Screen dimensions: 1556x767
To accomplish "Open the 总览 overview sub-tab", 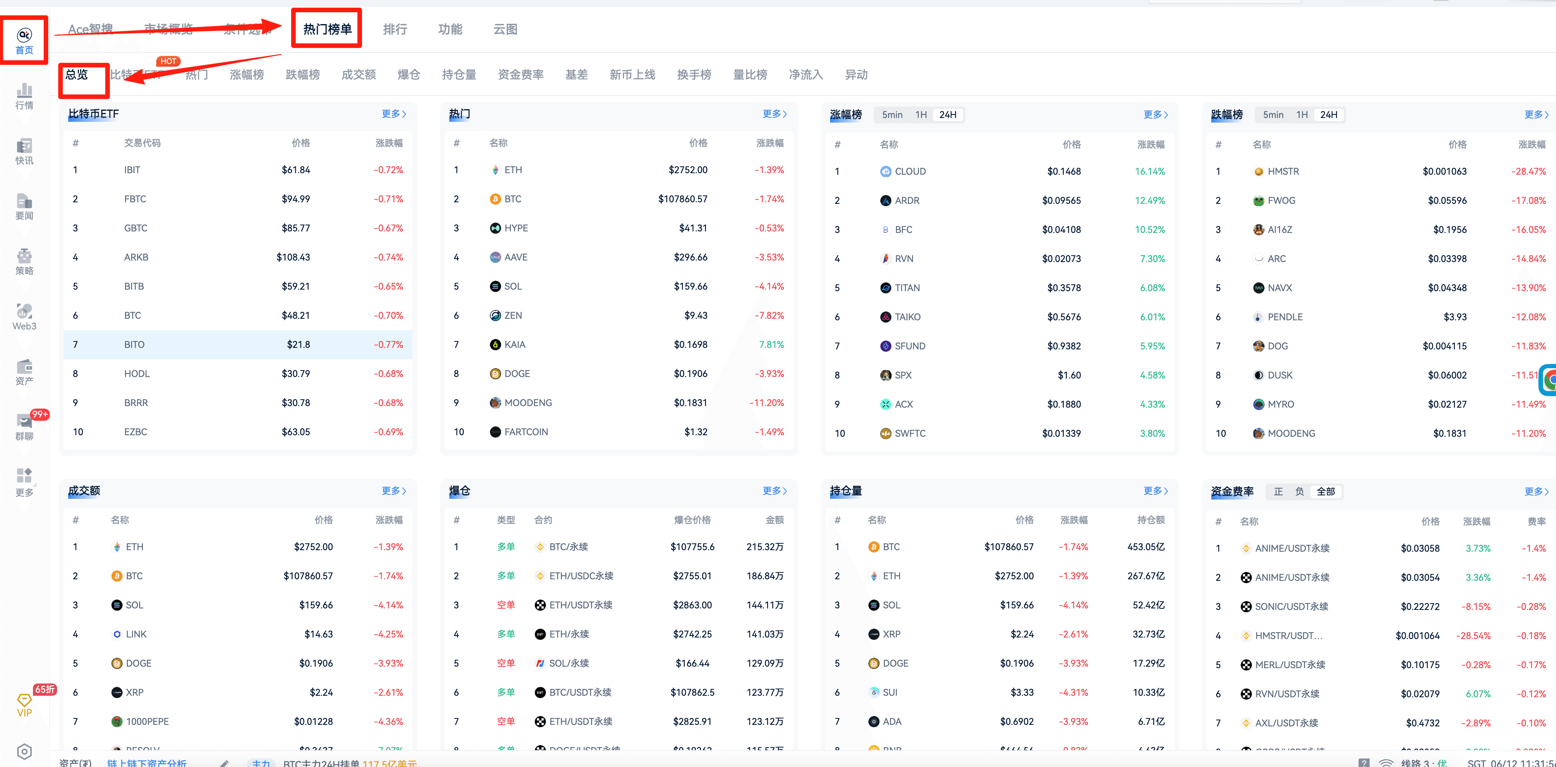I will pyautogui.click(x=77, y=74).
